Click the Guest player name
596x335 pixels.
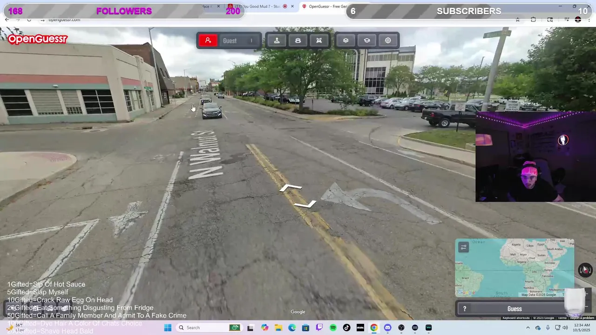(x=230, y=41)
